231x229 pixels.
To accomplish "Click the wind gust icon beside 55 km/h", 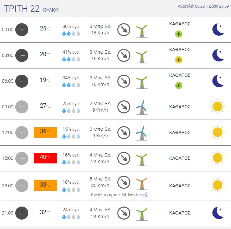I will click(143, 195).
